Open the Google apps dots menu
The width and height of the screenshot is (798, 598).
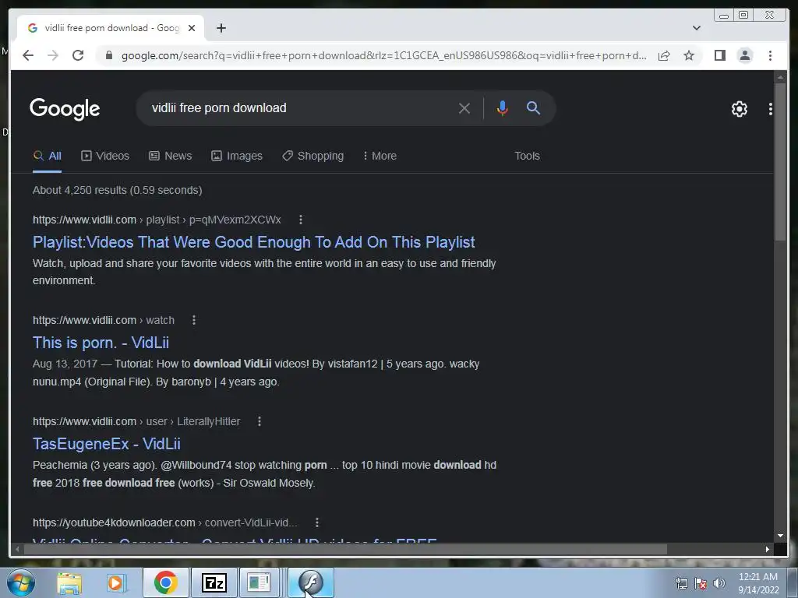pos(770,109)
